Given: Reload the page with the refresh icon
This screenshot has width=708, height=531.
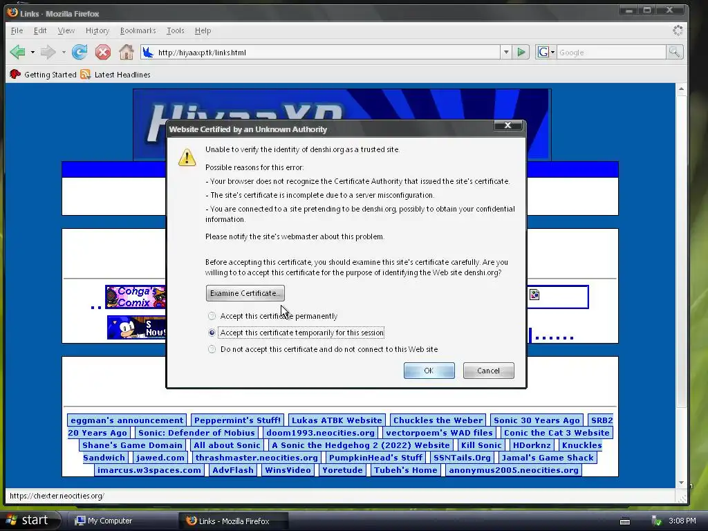Looking at the screenshot, I should (x=80, y=53).
